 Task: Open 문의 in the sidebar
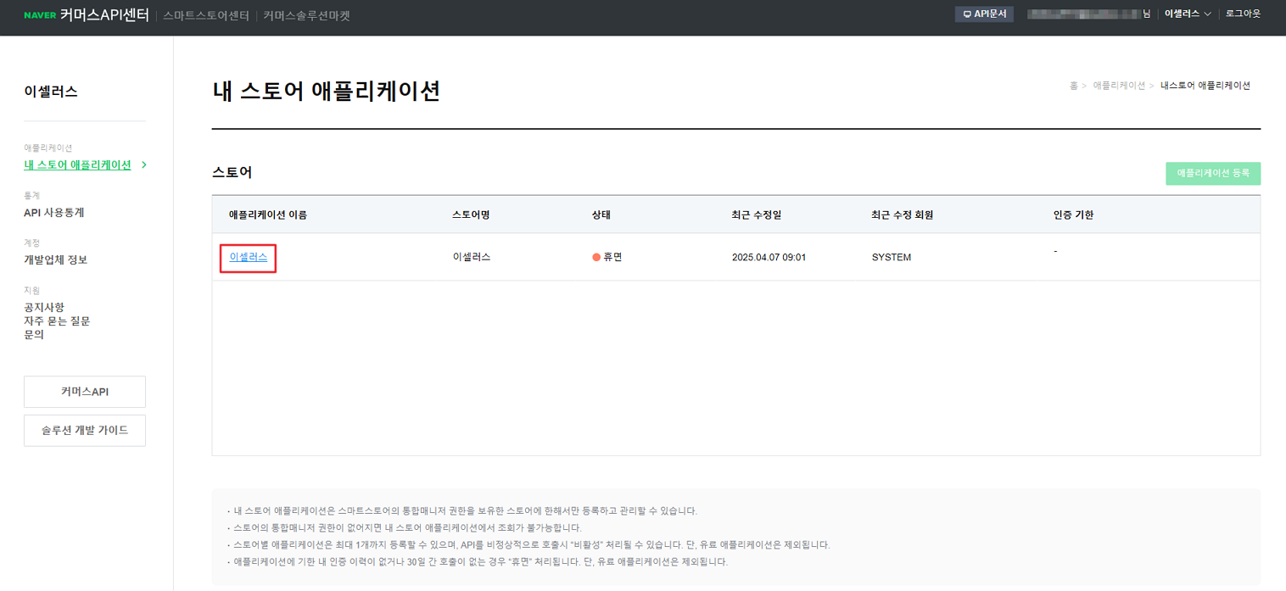pyautogui.click(x=34, y=334)
